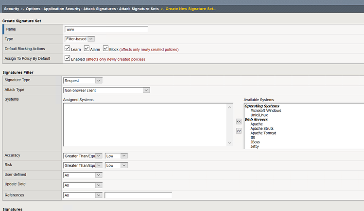
Task: Toggle Enabled for Assign To Policy
Action: [x=68, y=58]
